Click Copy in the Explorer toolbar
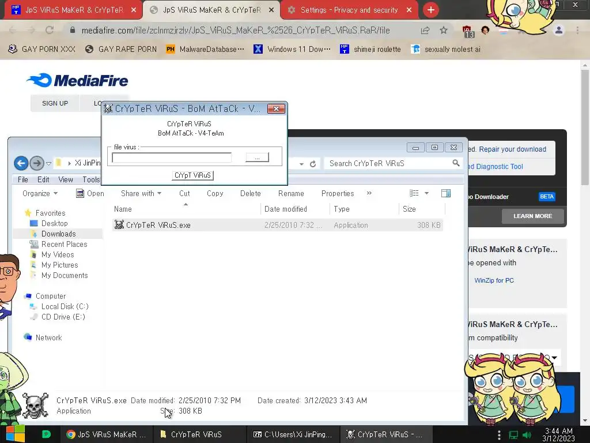 215,193
